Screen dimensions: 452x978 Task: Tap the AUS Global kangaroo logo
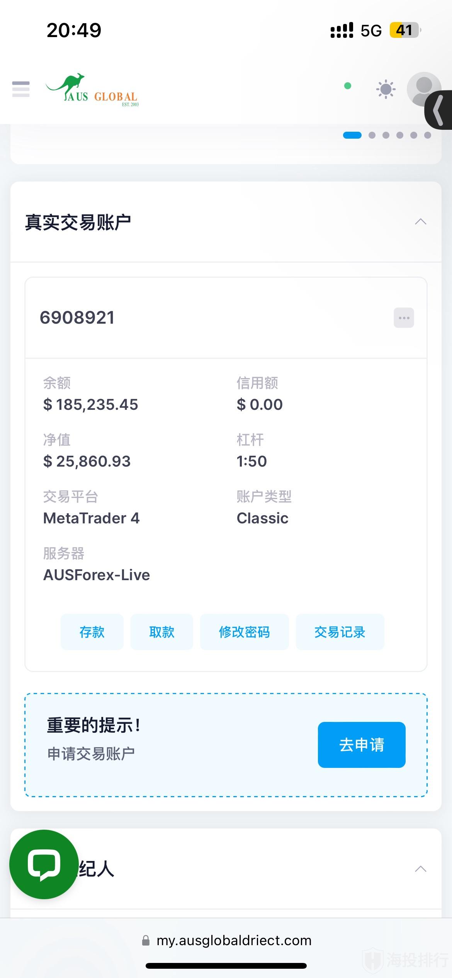point(92,90)
